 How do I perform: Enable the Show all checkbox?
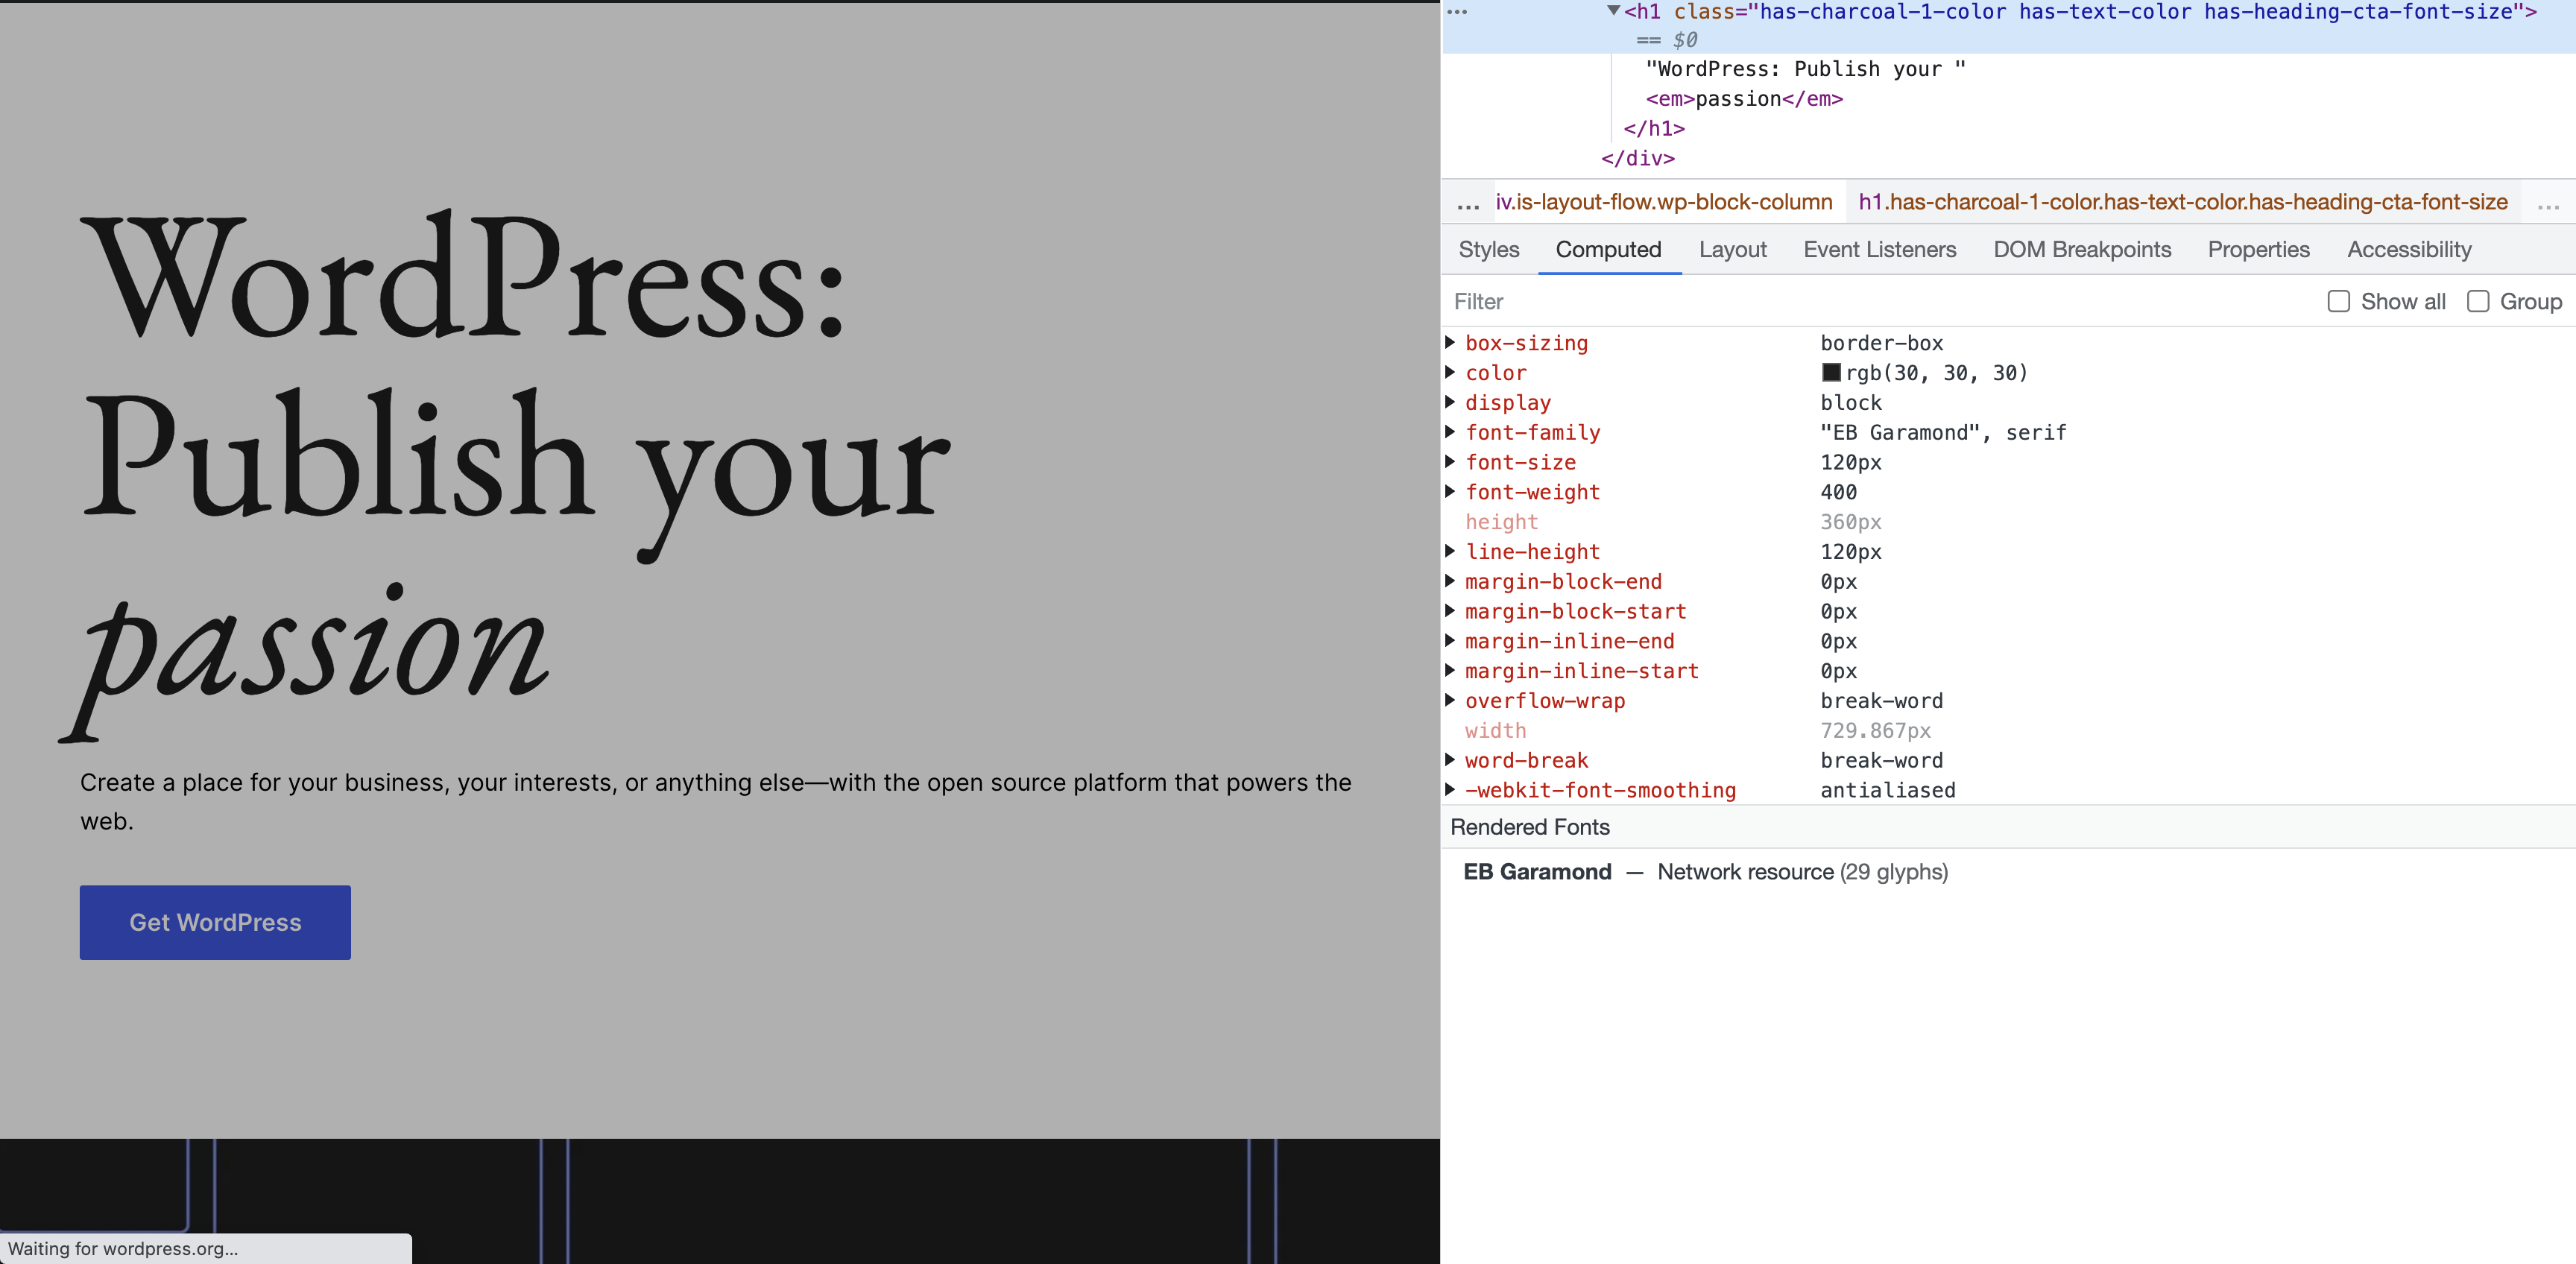pos(2338,301)
